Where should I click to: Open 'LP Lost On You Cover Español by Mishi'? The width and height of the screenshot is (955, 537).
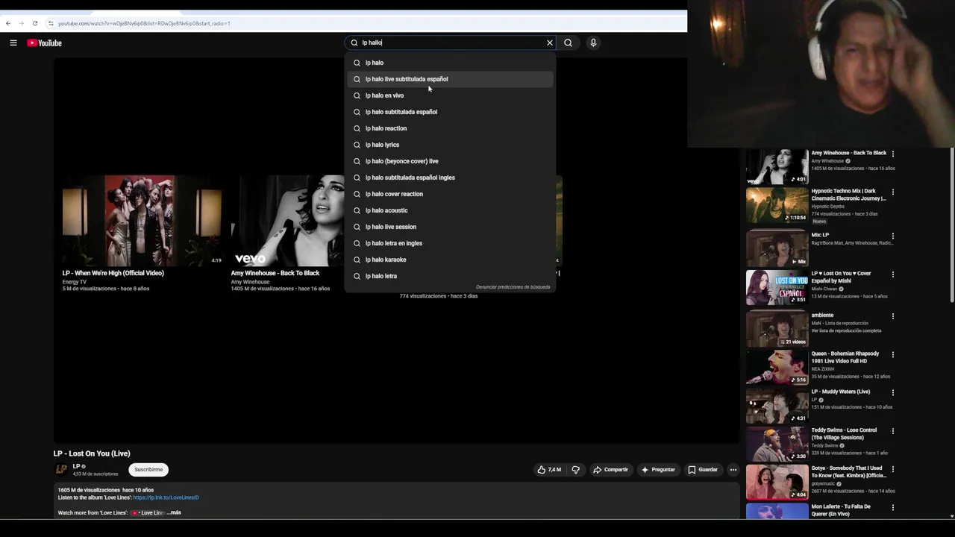click(776, 287)
